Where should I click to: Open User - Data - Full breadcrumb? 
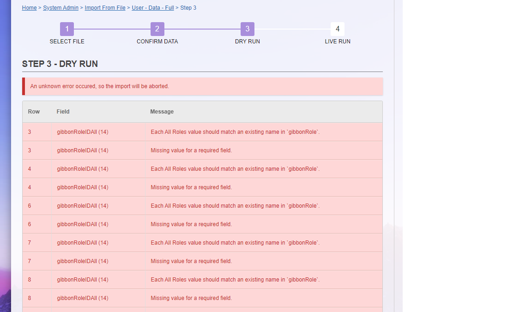pos(153,8)
